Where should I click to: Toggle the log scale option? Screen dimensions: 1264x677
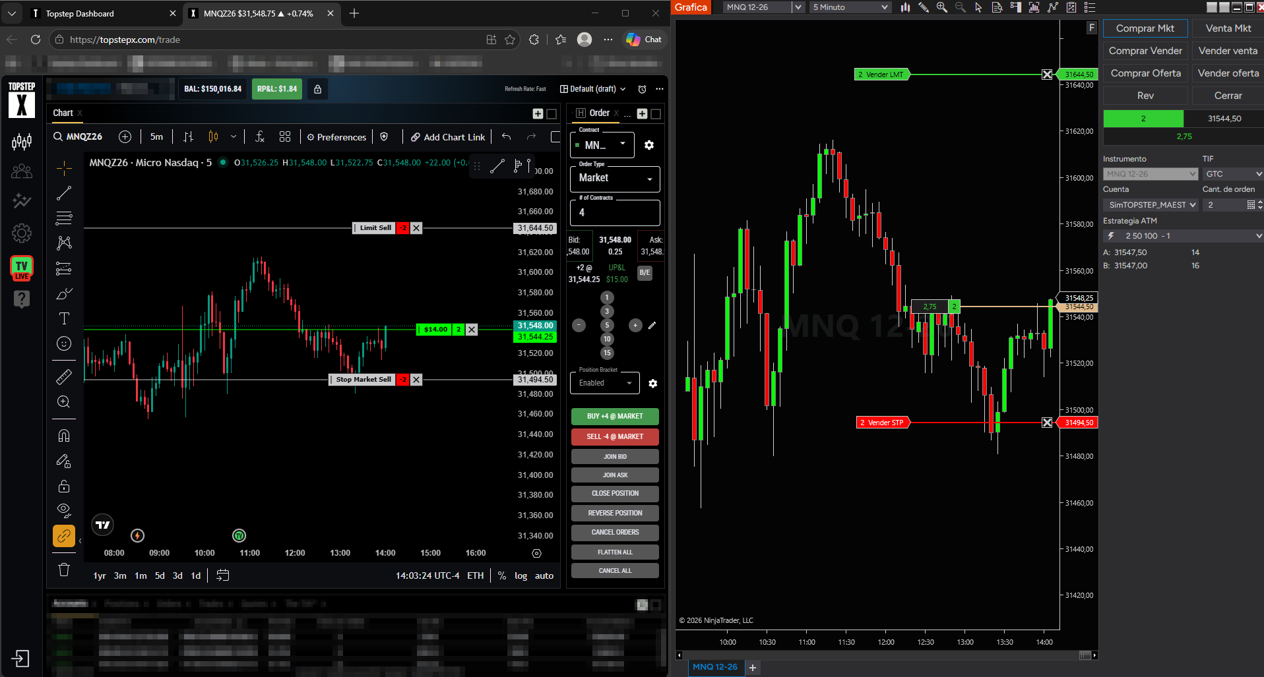521,575
